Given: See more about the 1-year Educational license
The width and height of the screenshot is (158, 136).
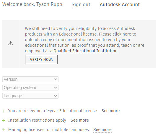Looking at the screenshot, I should [110, 111].
